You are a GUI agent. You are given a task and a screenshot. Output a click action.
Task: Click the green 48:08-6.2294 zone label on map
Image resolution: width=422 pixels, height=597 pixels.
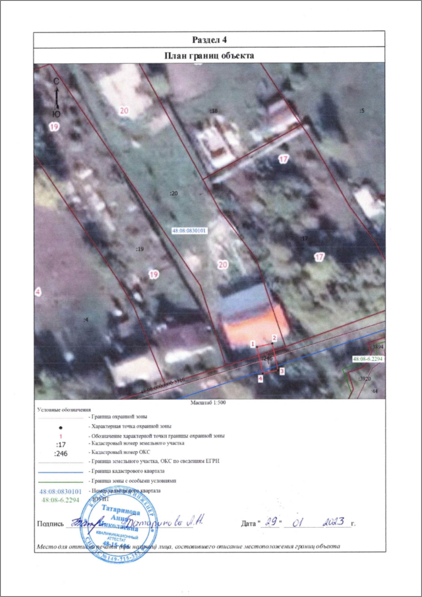tap(368, 358)
